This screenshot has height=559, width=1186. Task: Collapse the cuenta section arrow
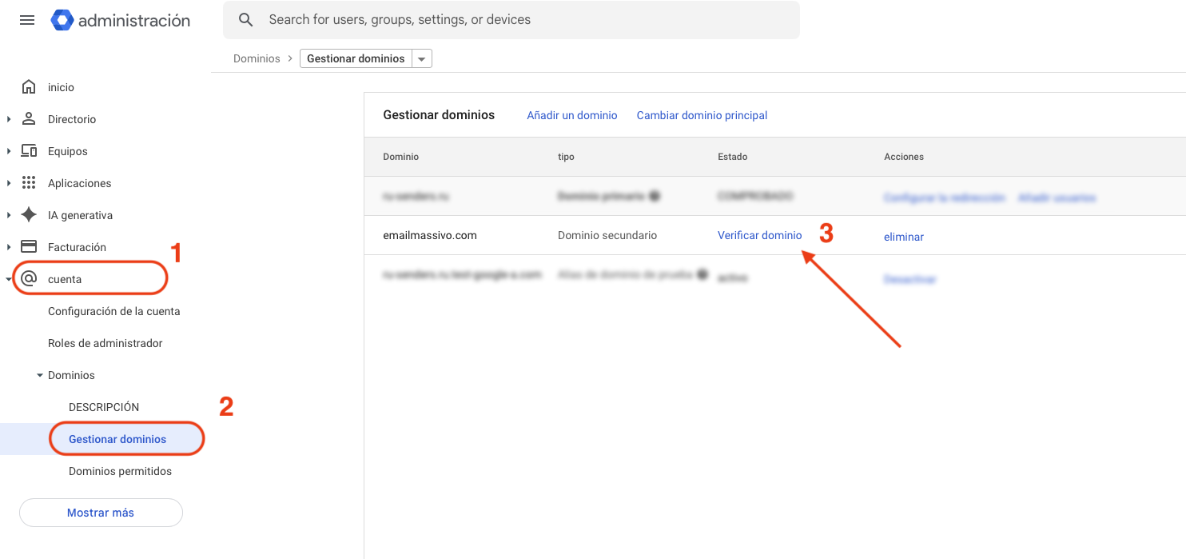(9, 279)
